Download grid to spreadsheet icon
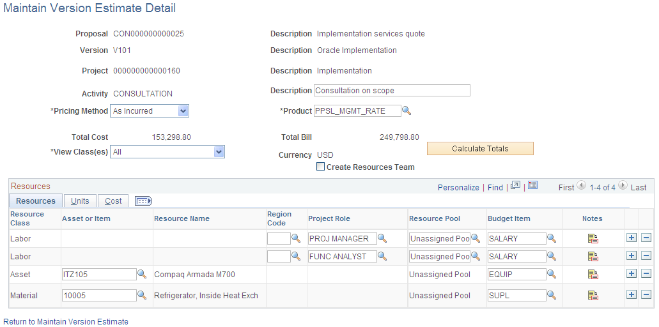Viewport: 659px width, 327px height. point(533,185)
